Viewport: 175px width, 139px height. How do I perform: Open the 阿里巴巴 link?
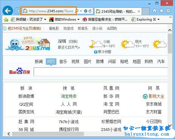(111, 112)
